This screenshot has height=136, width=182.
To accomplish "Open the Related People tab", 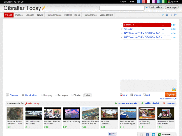I will 54,15.
